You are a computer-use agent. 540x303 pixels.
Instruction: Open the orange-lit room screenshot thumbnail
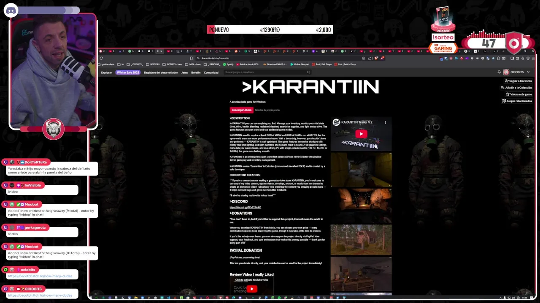[x=361, y=205]
